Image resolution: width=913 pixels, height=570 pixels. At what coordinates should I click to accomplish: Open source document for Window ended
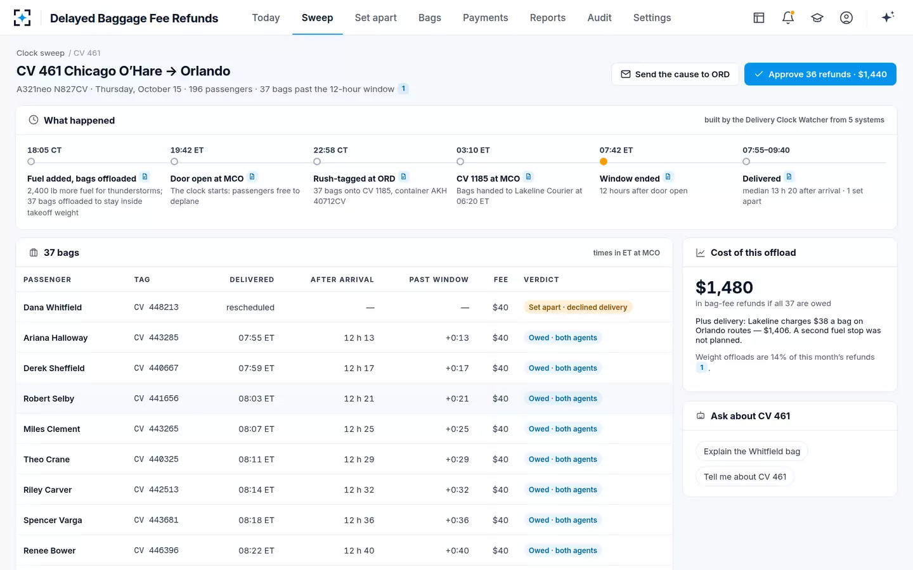coord(668,177)
